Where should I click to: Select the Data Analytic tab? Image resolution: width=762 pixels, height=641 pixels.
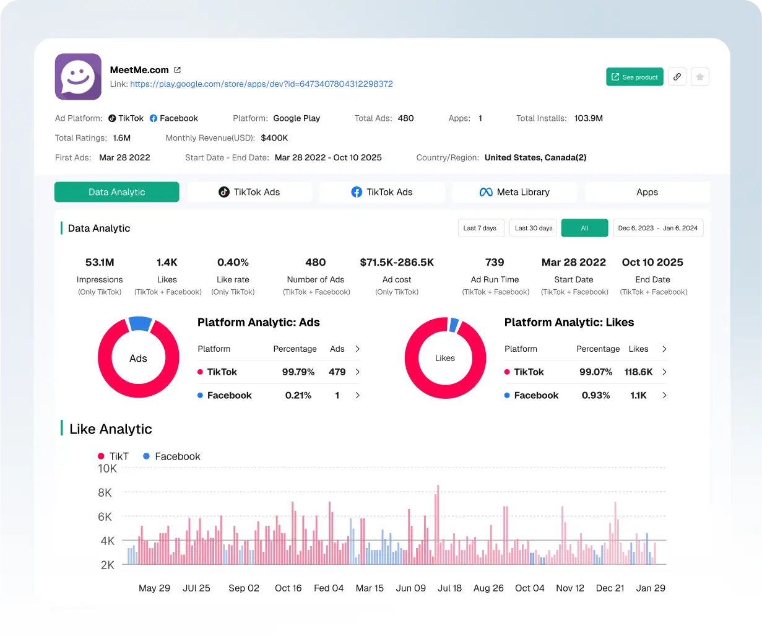116,192
